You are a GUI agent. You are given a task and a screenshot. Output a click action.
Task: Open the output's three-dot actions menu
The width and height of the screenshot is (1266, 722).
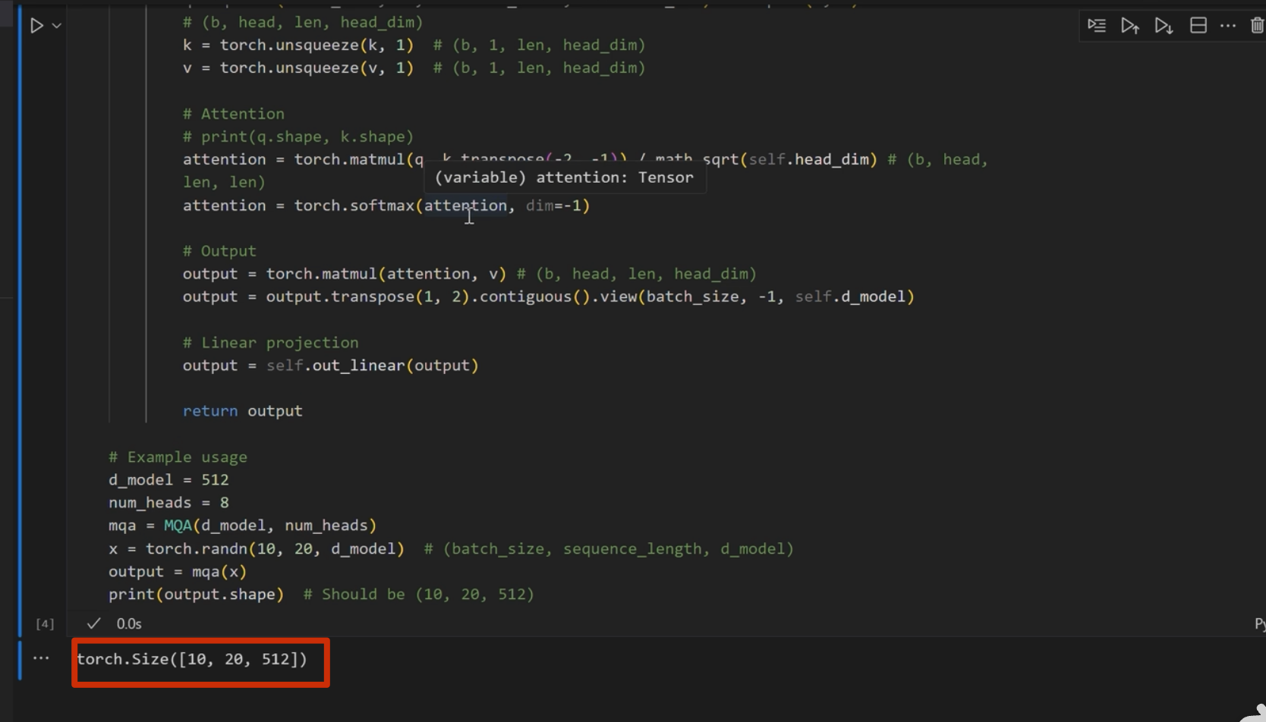pos(41,658)
